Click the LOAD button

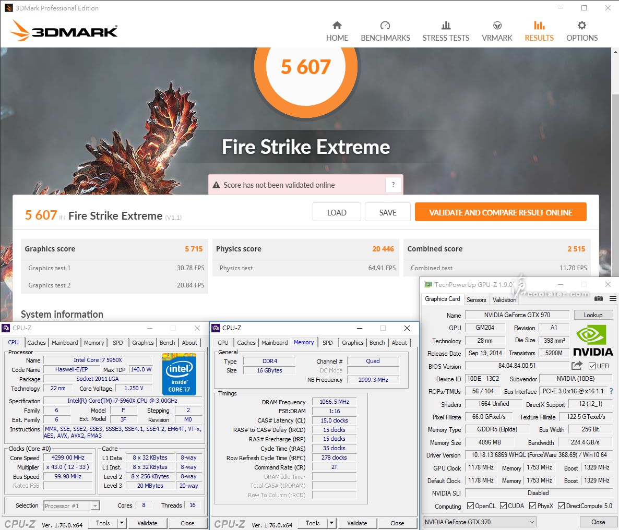[337, 212]
